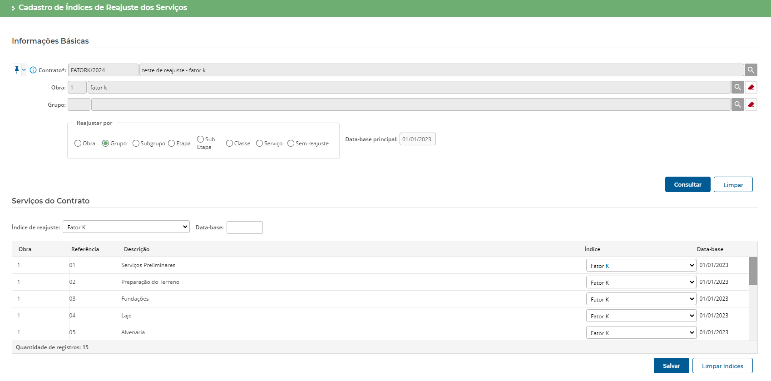Click Limpar índices button
Image resolution: width=771 pixels, height=381 pixels.
(x=722, y=366)
